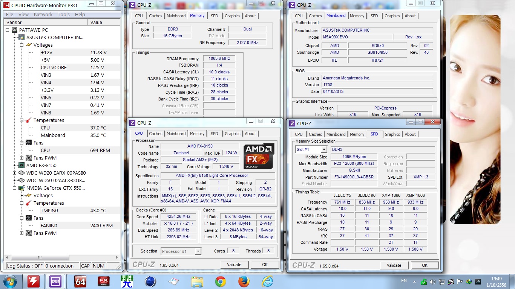Collapse the ASUSTeK COMPUTER node
The width and height of the screenshot is (515, 289).
15,37
